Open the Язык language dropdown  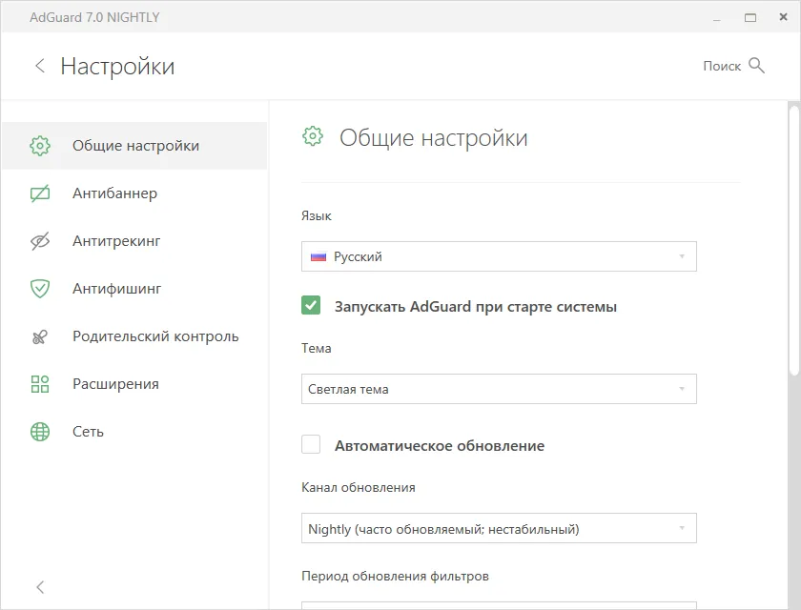499,256
